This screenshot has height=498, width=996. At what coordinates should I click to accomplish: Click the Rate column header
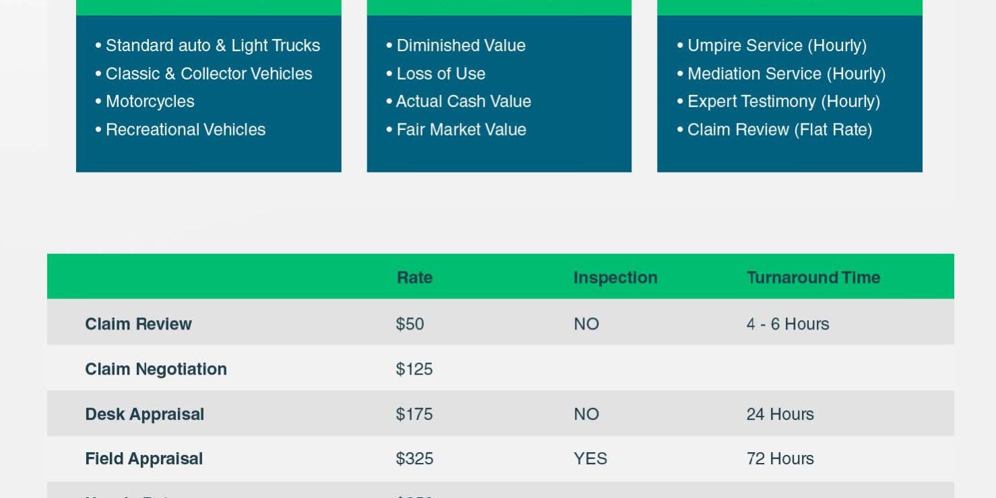click(414, 278)
